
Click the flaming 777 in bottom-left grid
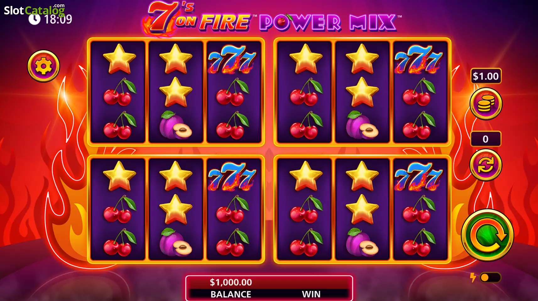[232, 177]
